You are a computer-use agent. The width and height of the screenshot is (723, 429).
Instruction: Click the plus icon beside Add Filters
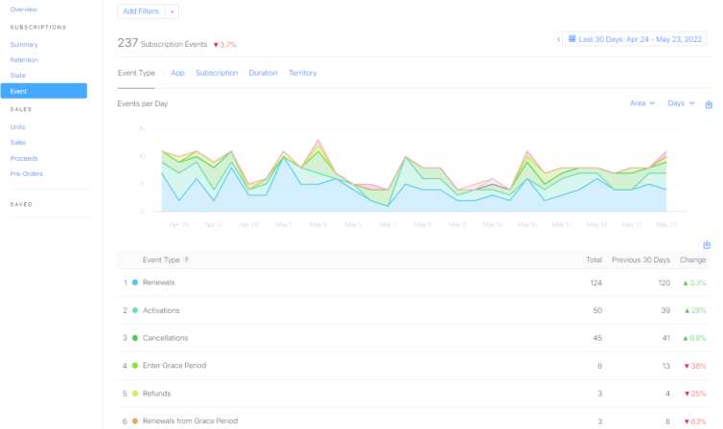pyautogui.click(x=172, y=11)
